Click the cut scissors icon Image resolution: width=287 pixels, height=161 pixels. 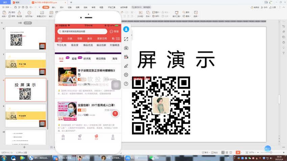click(10, 12)
